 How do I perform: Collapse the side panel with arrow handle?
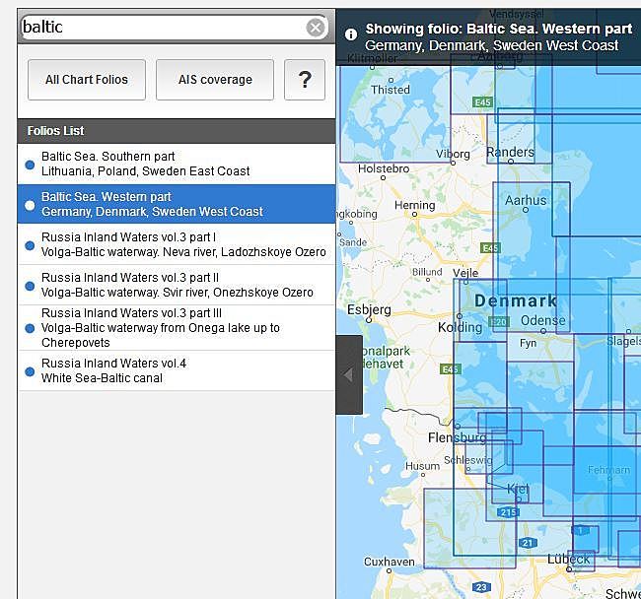[x=349, y=374]
